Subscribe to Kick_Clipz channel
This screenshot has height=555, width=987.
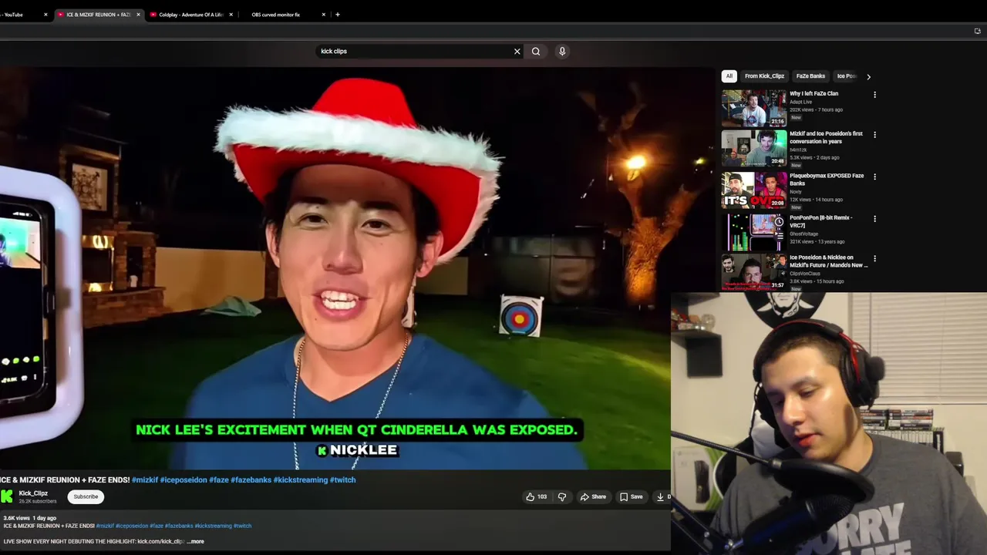86,496
